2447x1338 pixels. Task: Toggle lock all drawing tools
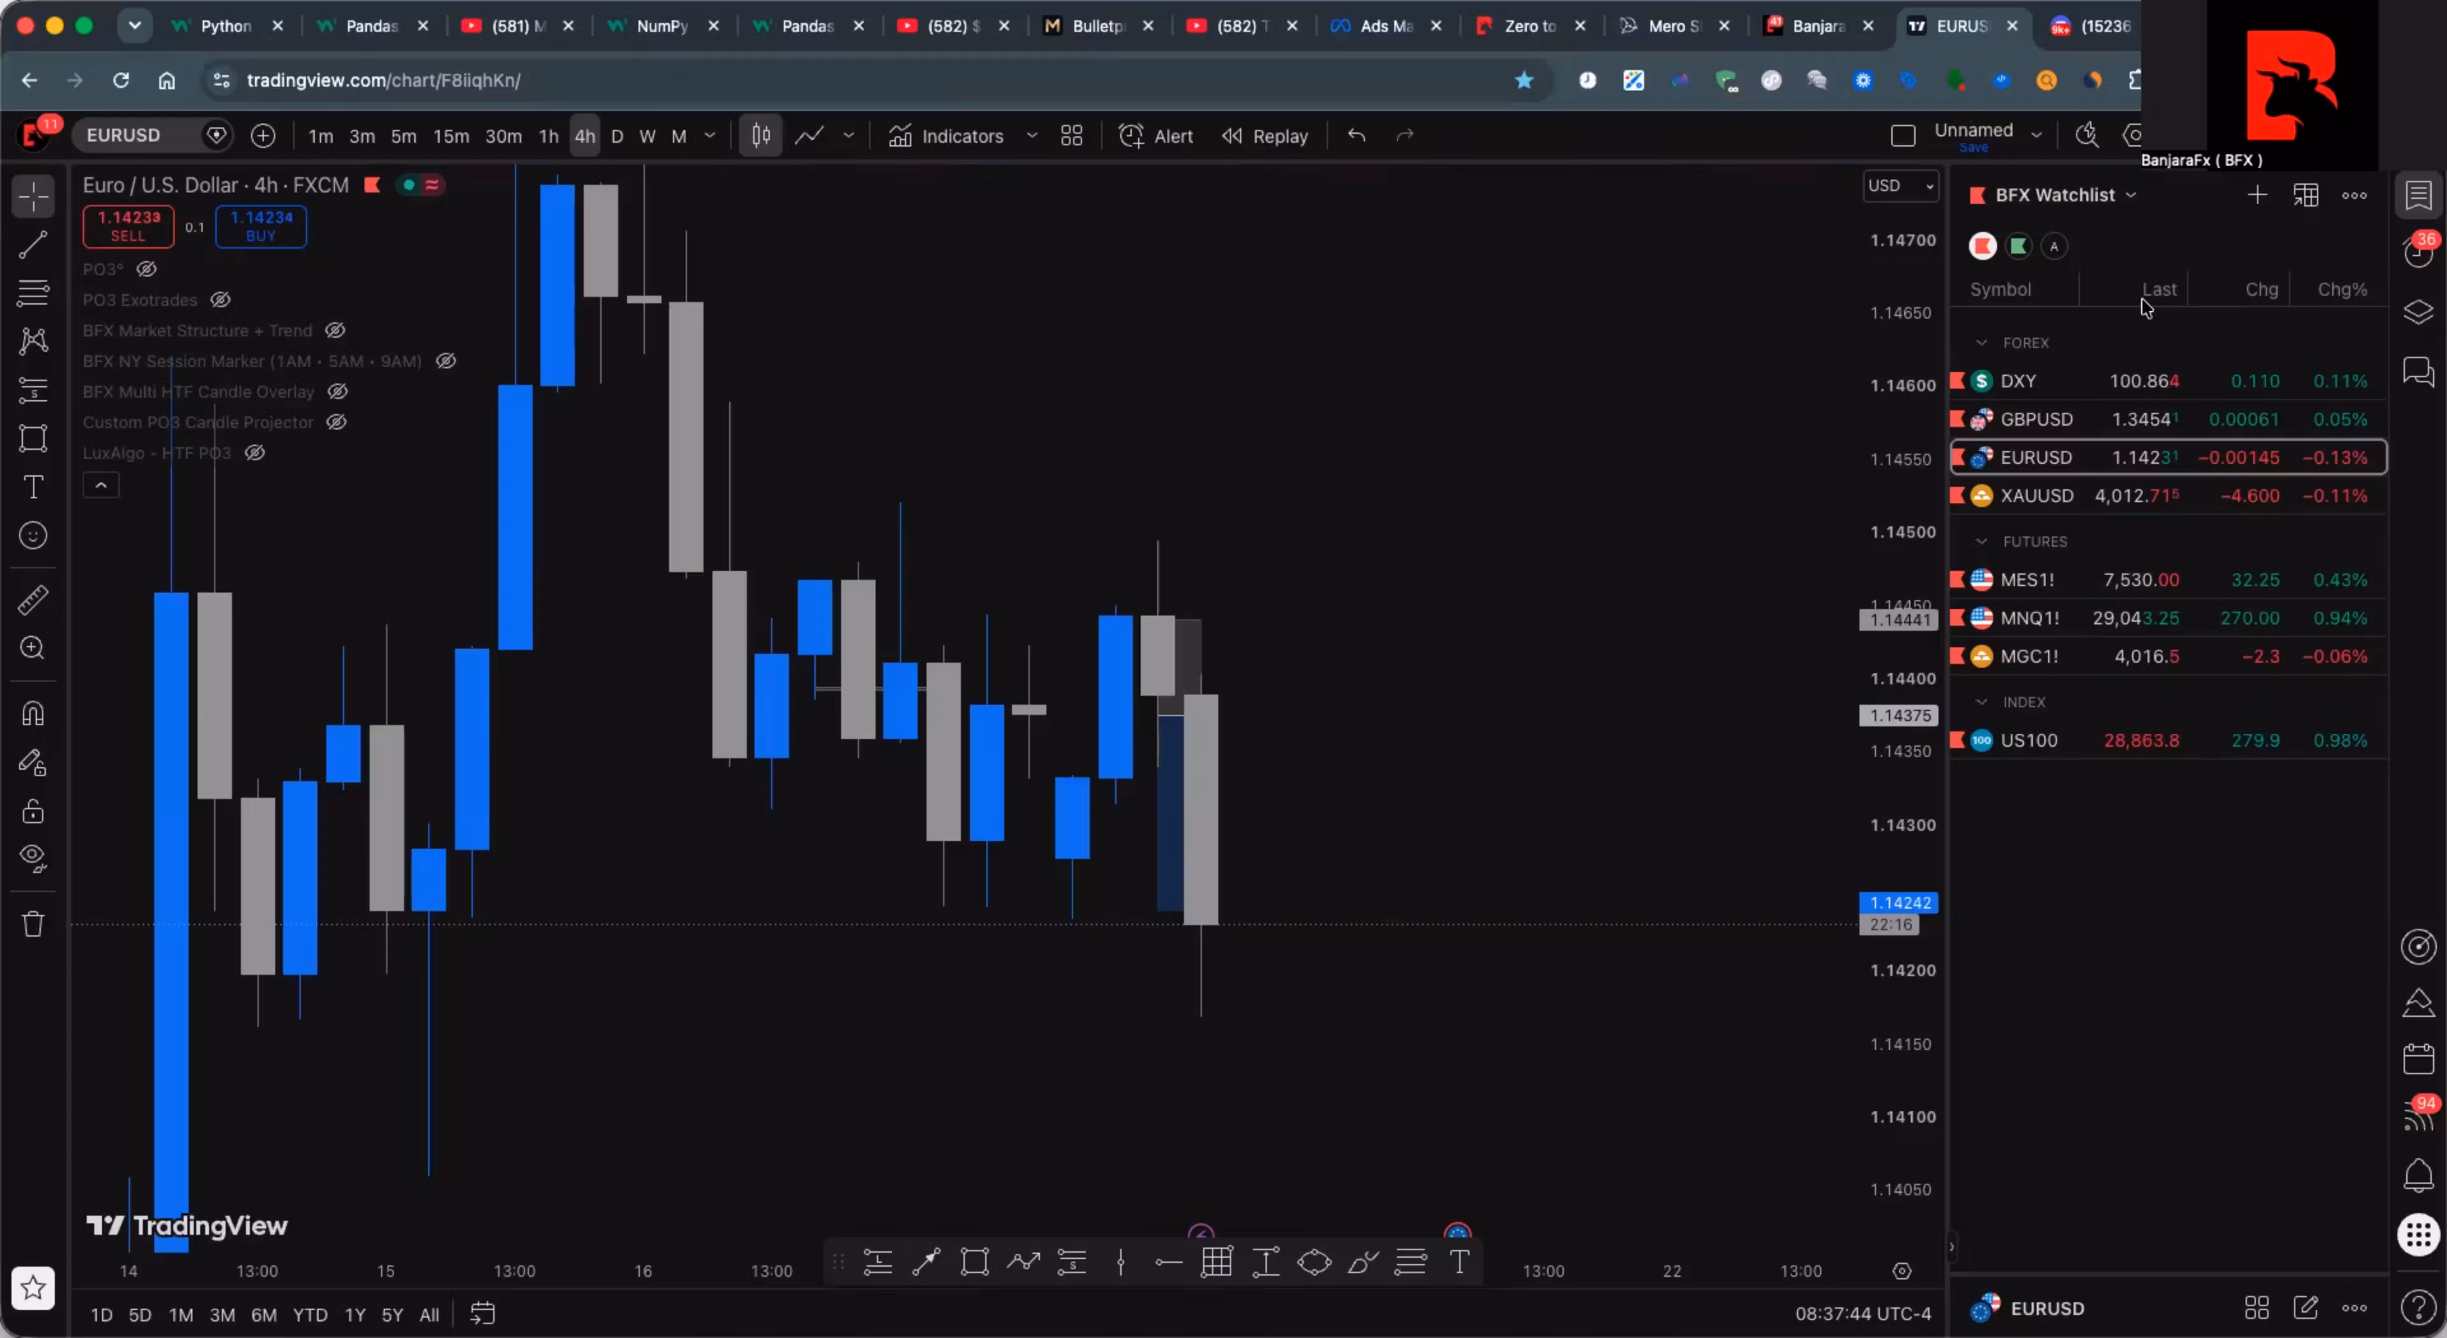pos(33,811)
